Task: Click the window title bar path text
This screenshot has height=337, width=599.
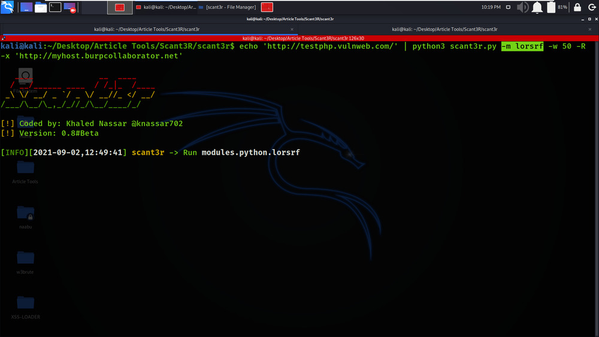Action: pyautogui.click(x=290, y=19)
